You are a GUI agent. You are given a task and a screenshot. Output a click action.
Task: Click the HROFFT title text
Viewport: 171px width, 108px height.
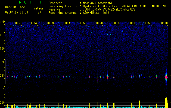[28, 2]
